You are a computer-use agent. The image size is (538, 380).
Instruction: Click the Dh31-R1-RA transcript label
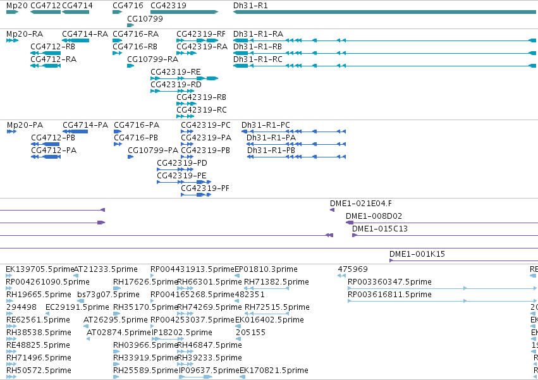(259, 34)
